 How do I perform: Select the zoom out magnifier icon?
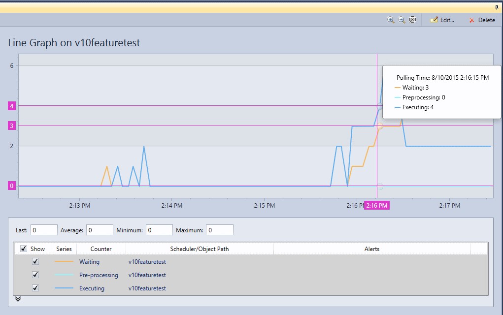click(402, 20)
